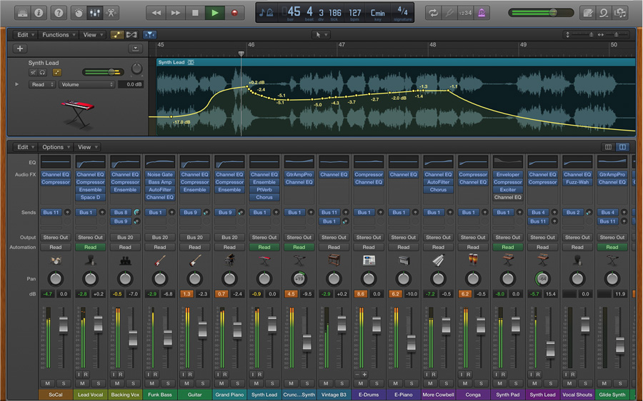Viewport: 643px width, 401px height.
Task: Solo the Funk Bass channel strip
Action: pyautogui.click(x=168, y=383)
